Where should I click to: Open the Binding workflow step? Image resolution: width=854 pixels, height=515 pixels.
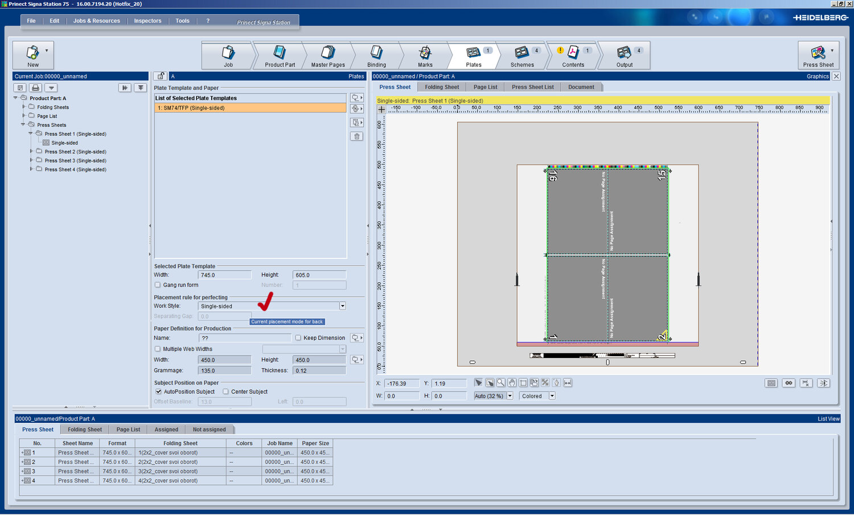point(376,56)
